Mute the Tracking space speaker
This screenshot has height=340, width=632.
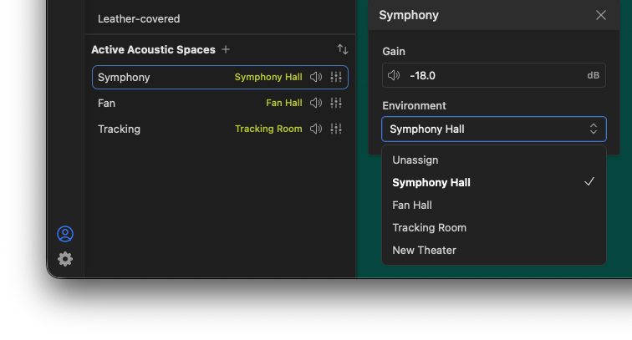coord(316,129)
